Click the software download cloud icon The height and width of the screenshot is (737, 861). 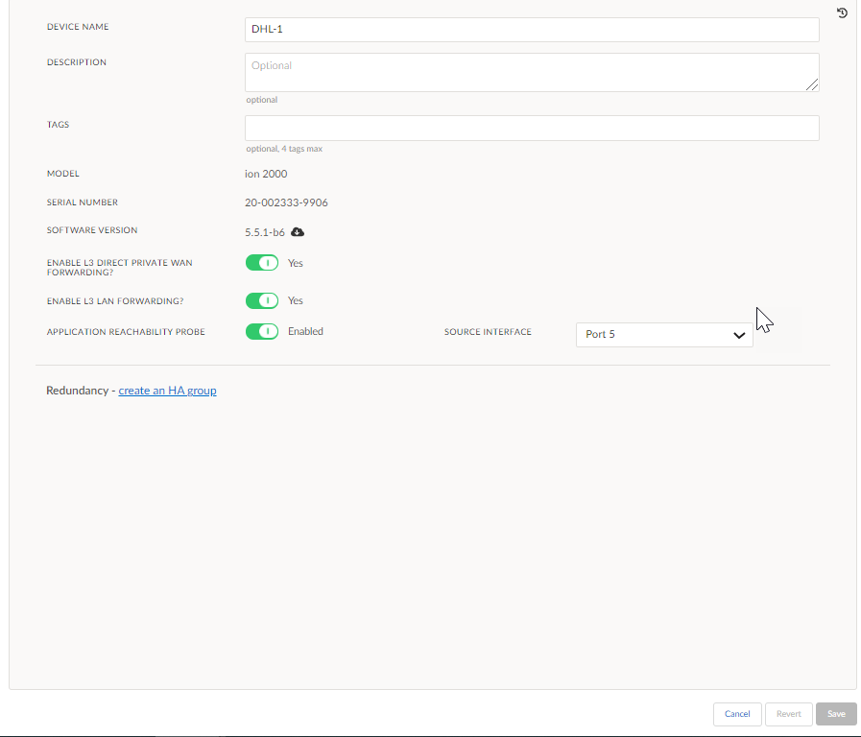298,232
